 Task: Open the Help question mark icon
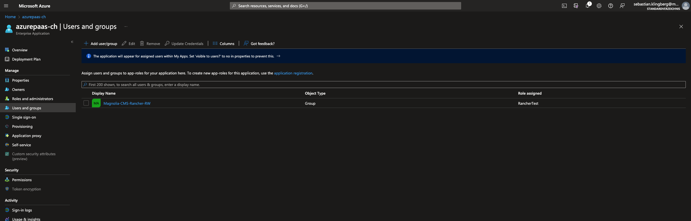(610, 6)
